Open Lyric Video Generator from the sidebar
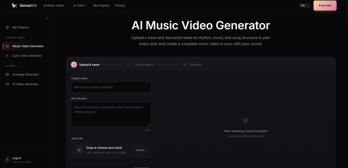This screenshot has height=168, width=348. [27, 56]
